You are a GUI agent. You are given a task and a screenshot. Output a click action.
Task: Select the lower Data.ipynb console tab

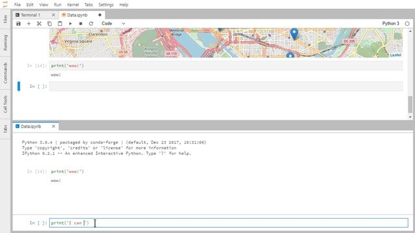pyautogui.click(x=31, y=127)
